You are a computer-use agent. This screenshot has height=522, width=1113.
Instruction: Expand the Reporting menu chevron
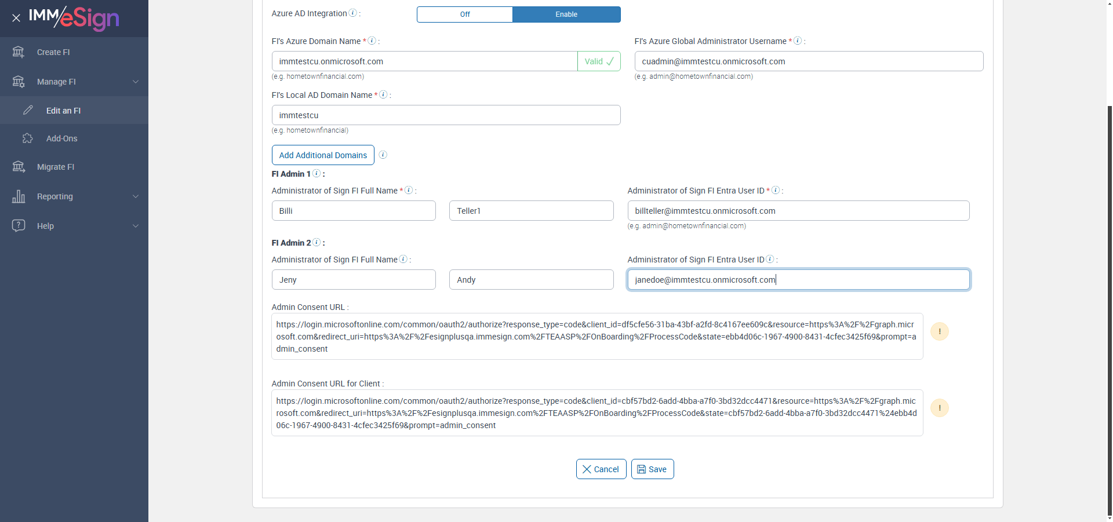tap(136, 196)
